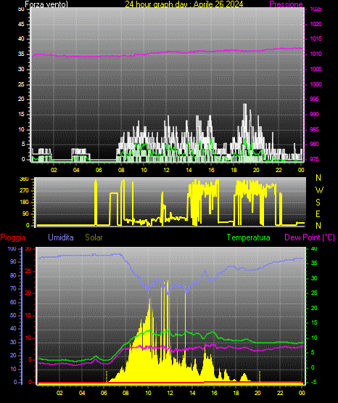Click the magenta pressure line on top graph

click(x=167, y=53)
